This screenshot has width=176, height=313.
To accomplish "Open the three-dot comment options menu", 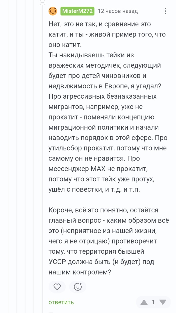I will (x=165, y=11).
